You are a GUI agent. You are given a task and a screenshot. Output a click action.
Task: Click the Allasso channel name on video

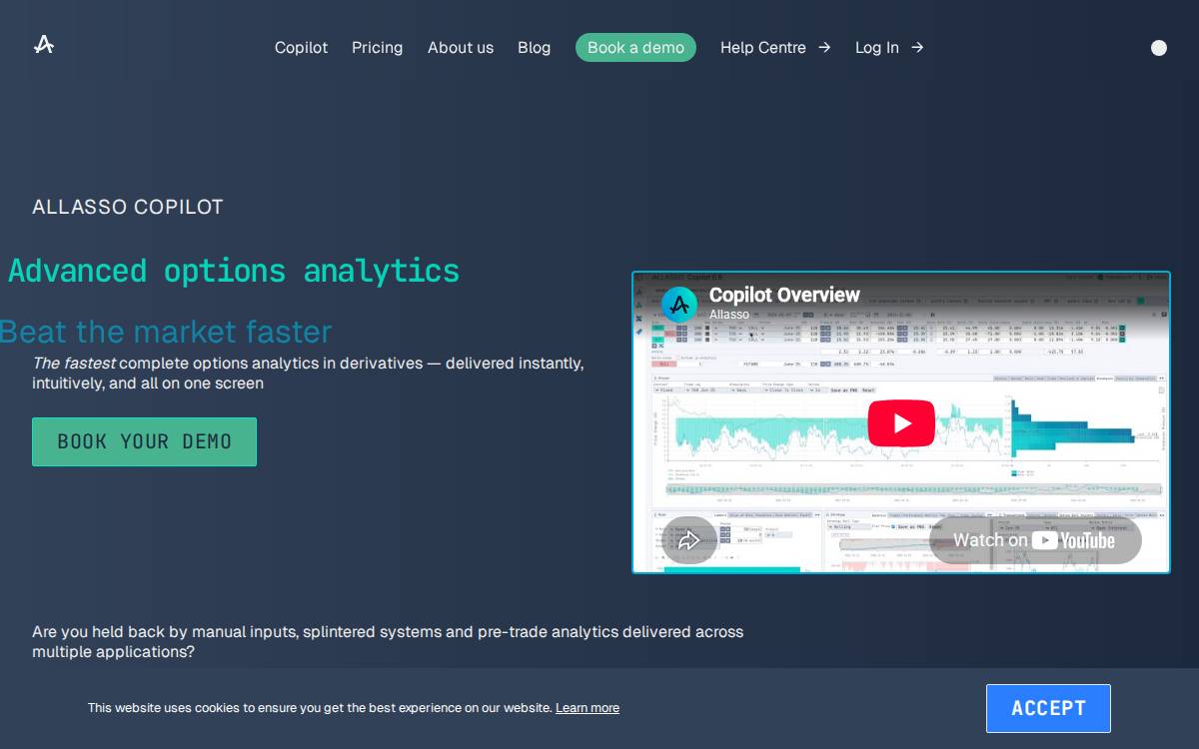(729, 315)
